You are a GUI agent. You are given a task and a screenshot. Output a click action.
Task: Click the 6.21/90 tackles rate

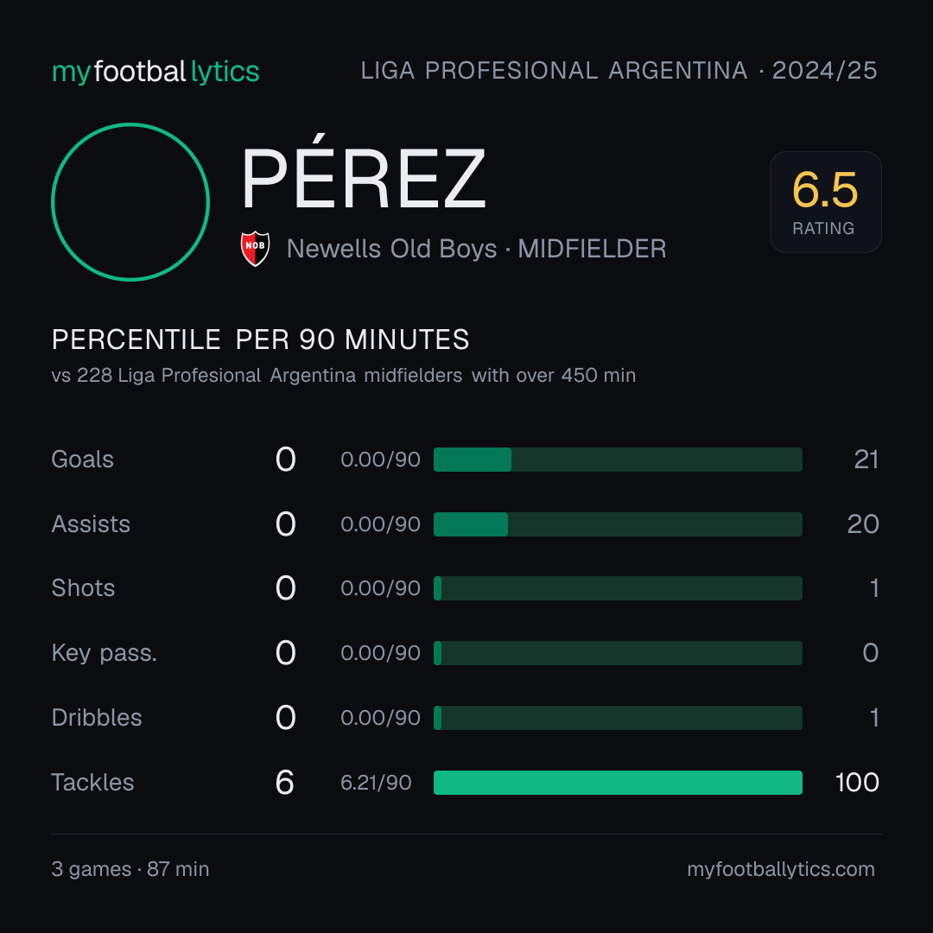[376, 783]
